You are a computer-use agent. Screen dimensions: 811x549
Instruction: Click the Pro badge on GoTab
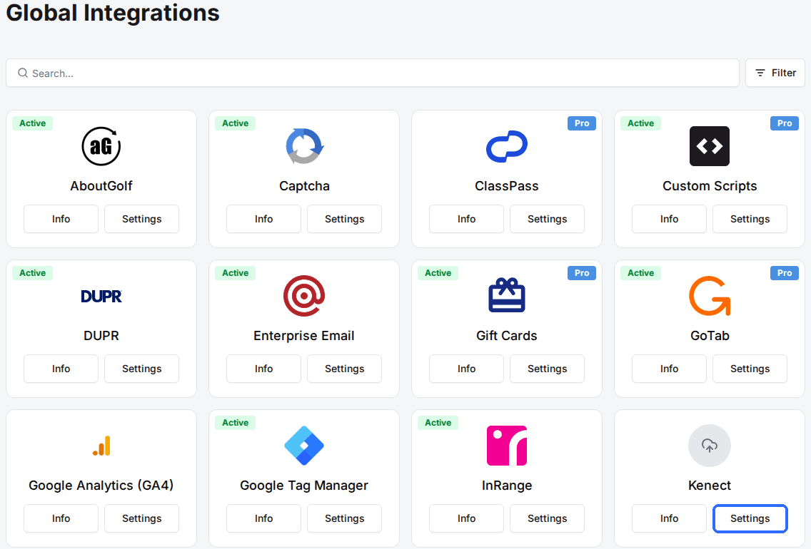coord(785,273)
